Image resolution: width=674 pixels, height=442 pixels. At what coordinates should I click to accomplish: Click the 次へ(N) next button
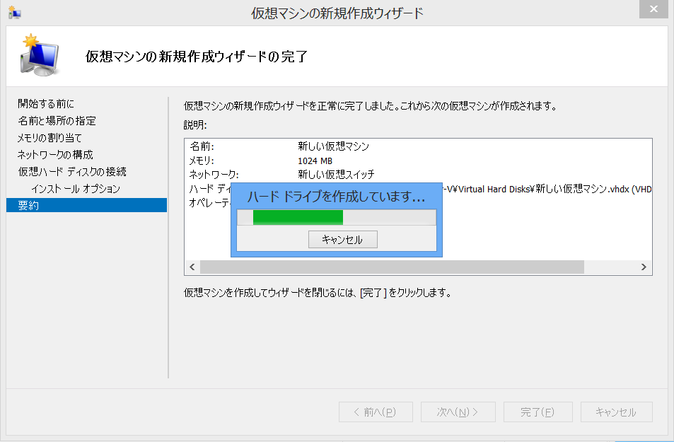tap(458, 412)
